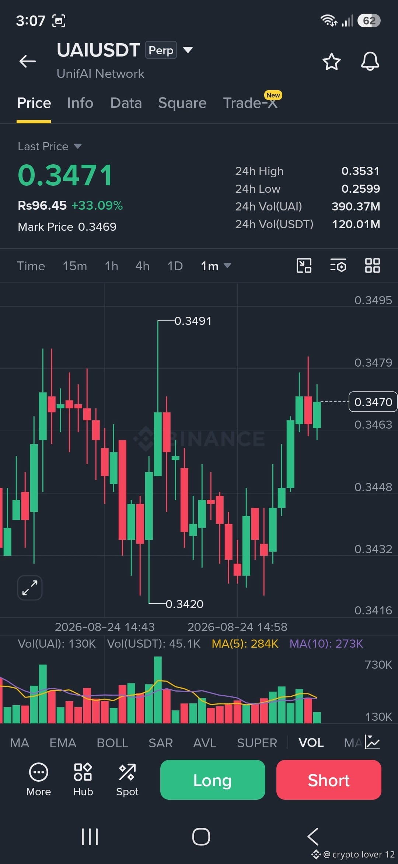Tap the 2026-08-24 14:58 time label
The width and height of the screenshot is (398, 864).
coord(237,627)
